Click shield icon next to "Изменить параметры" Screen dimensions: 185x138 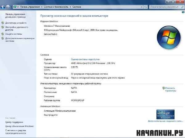point(163,88)
